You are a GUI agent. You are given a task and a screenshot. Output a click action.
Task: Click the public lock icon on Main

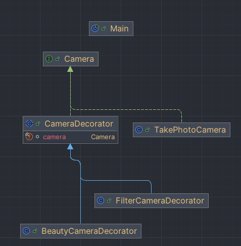104,28
